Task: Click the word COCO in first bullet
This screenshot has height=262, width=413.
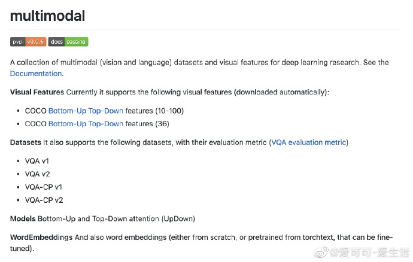Action: pyautogui.click(x=35, y=111)
